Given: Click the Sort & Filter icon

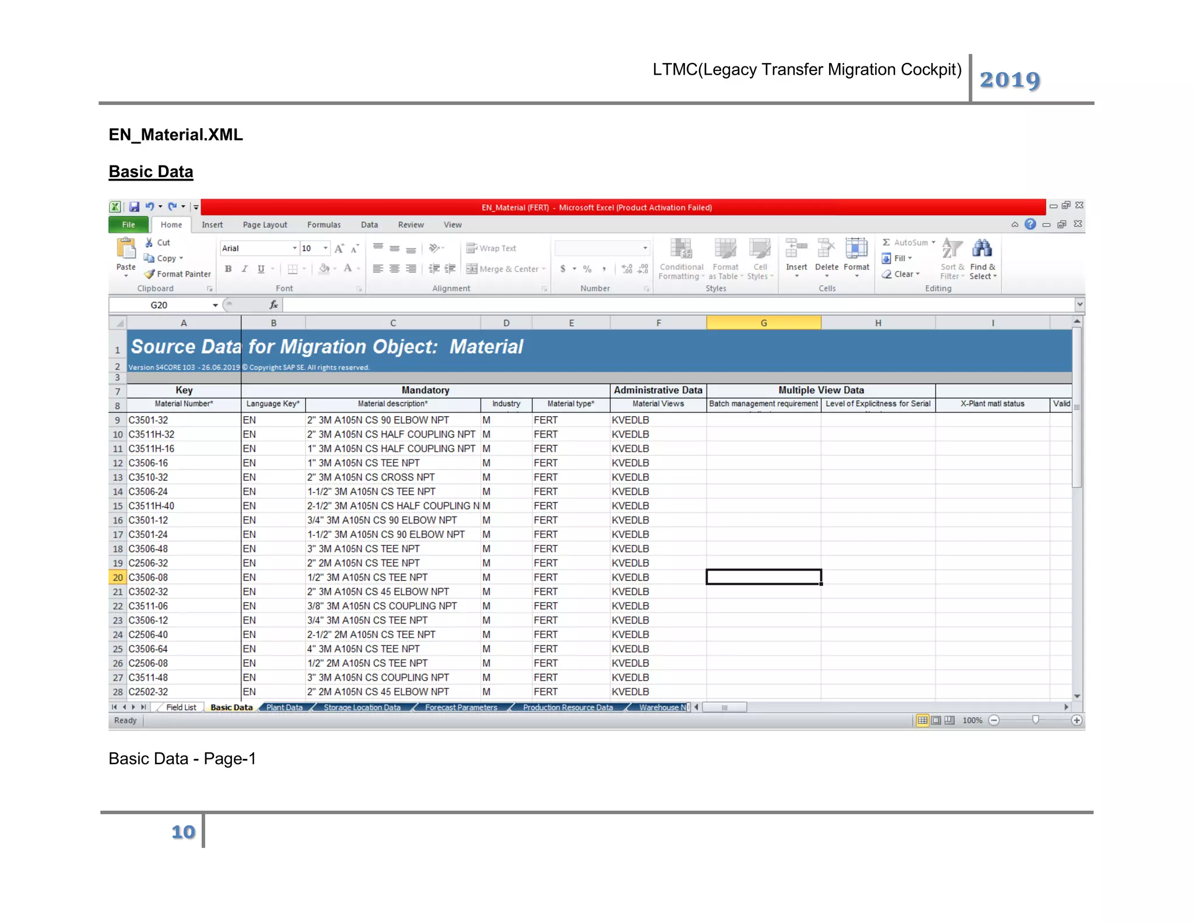Looking at the screenshot, I should 951,249.
